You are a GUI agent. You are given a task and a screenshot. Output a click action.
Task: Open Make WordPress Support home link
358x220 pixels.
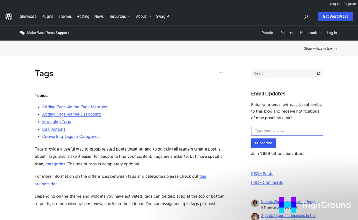pos(48,33)
